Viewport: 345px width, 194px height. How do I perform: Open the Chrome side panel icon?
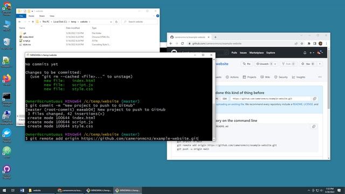pyautogui.click(x=315, y=44)
